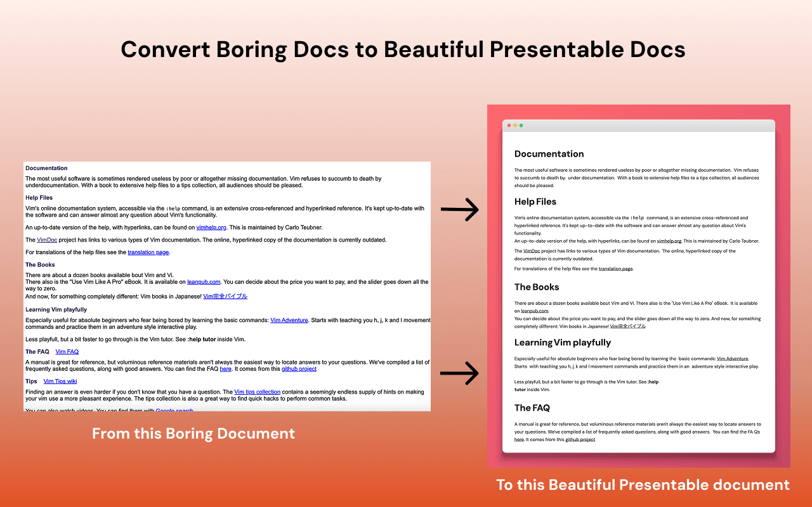
Task: Open the leanpub.com link under The Books
Action: [x=204, y=281]
